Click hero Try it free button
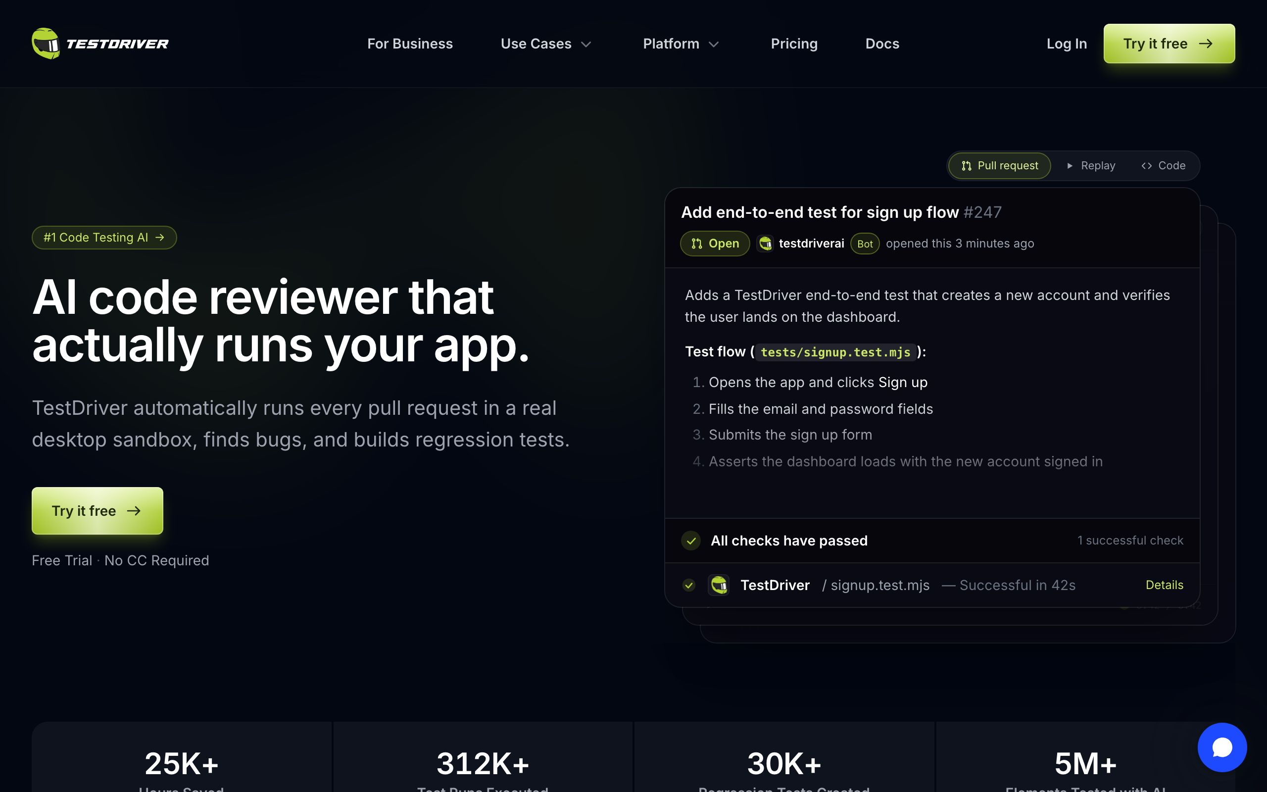 click(97, 511)
